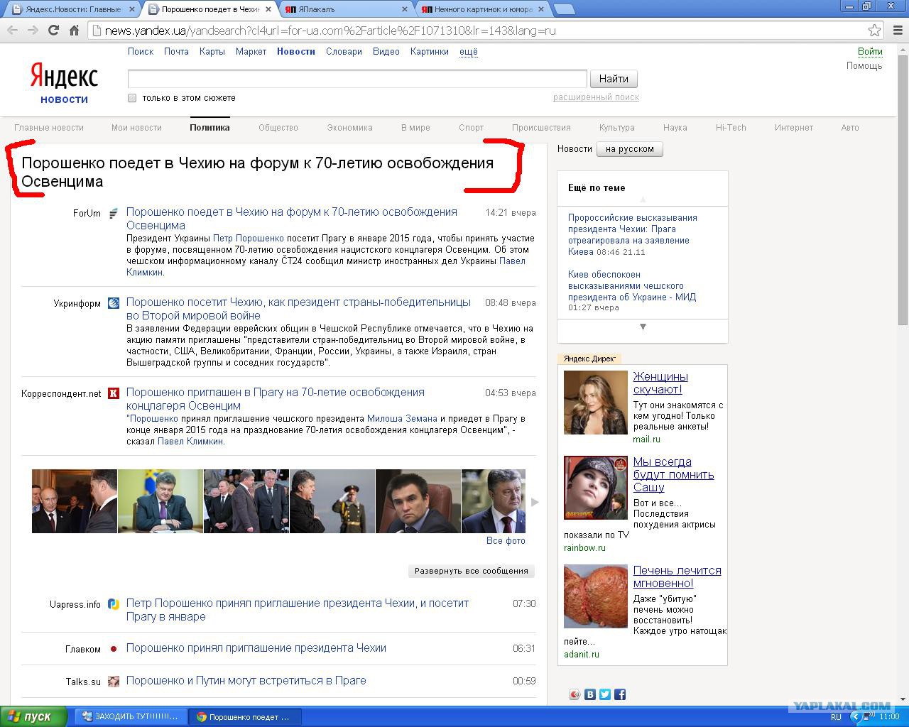This screenshot has width=909, height=727.
Task: Share via the Twitter icon
Action: tap(605, 694)
